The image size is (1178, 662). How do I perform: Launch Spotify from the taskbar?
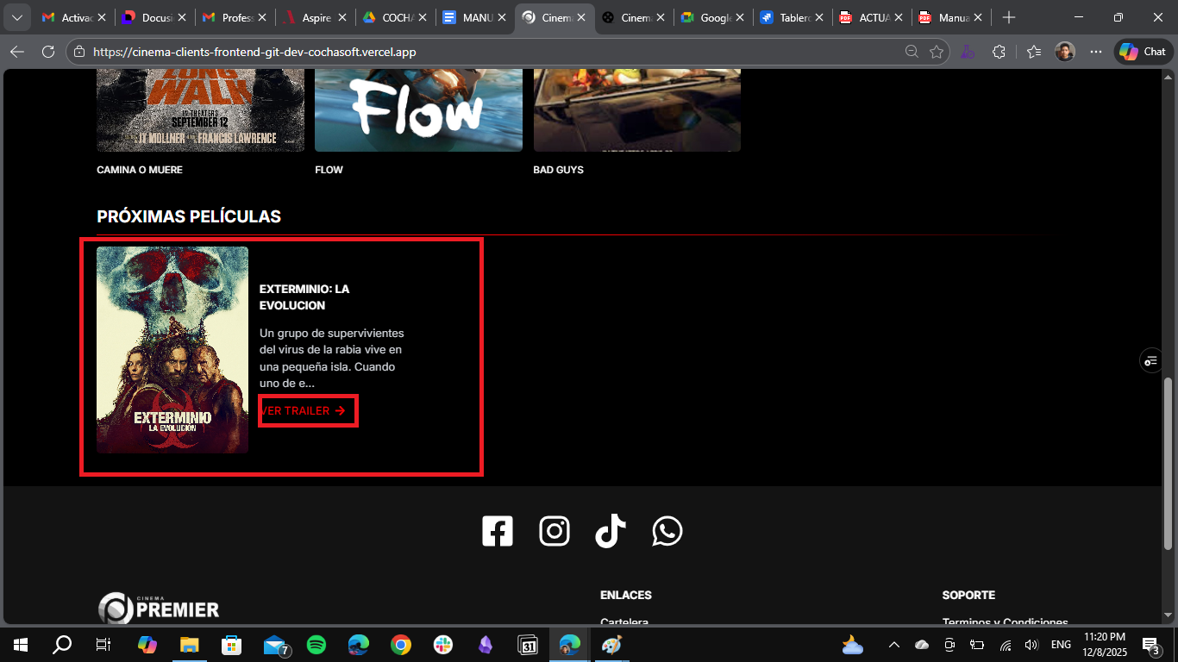[316, 645]
